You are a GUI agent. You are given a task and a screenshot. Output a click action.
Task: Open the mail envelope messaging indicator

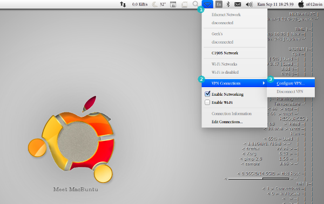(238, 4)
